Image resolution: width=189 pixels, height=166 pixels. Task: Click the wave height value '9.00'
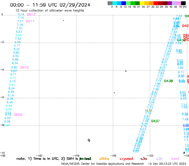coord(183,92)
